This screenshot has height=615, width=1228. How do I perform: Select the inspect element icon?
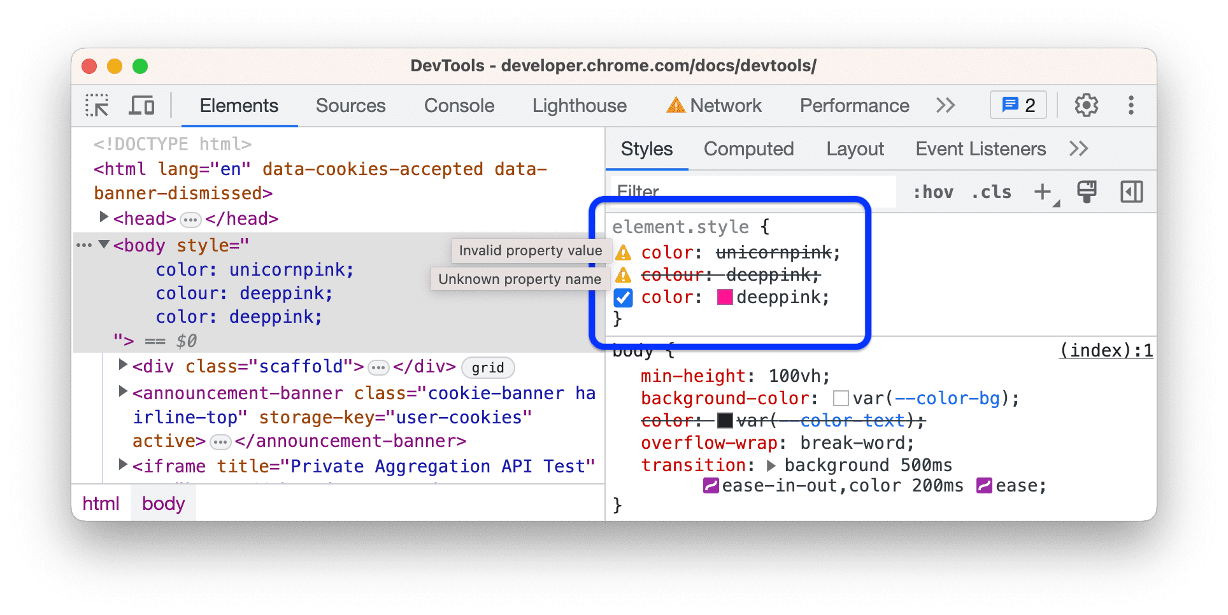[96, 105]
